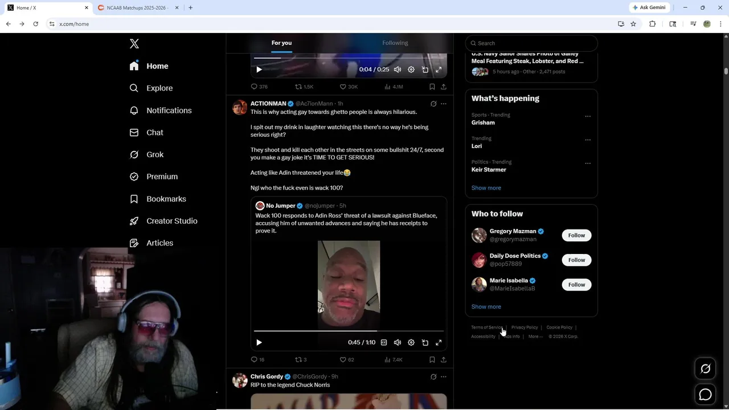Toggle picture-in-picture on Wack 100 video
Viewport: 729px width, 410px height.
[x=425, y=342]
